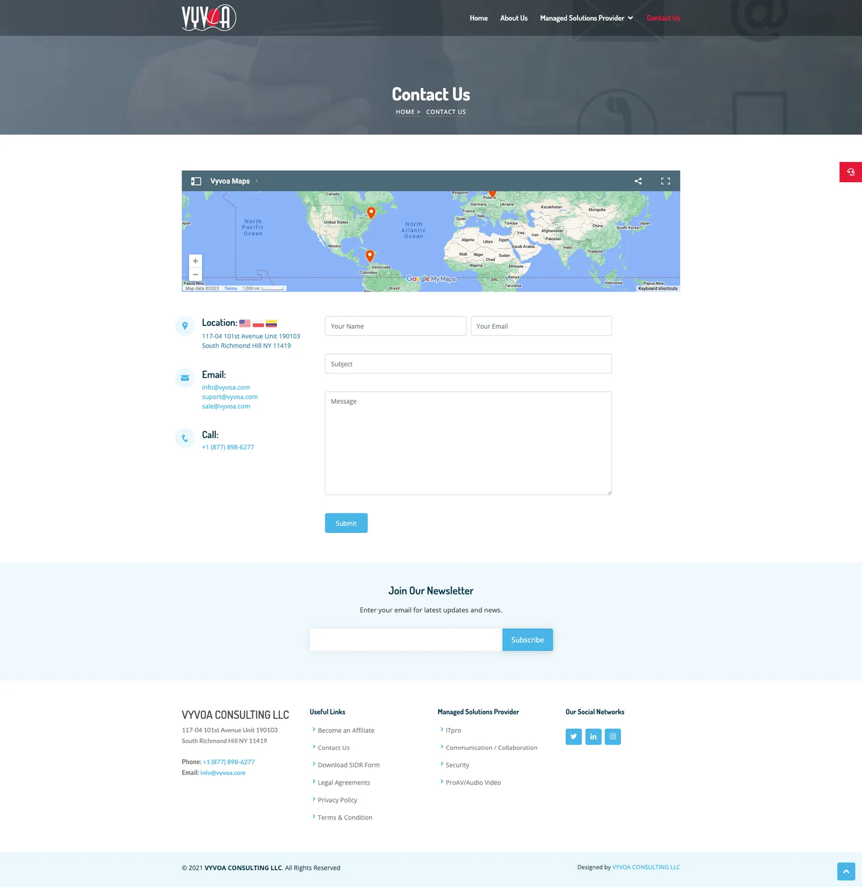
Task: Email info@vyvoa.com from contact section
Action: 226,387
